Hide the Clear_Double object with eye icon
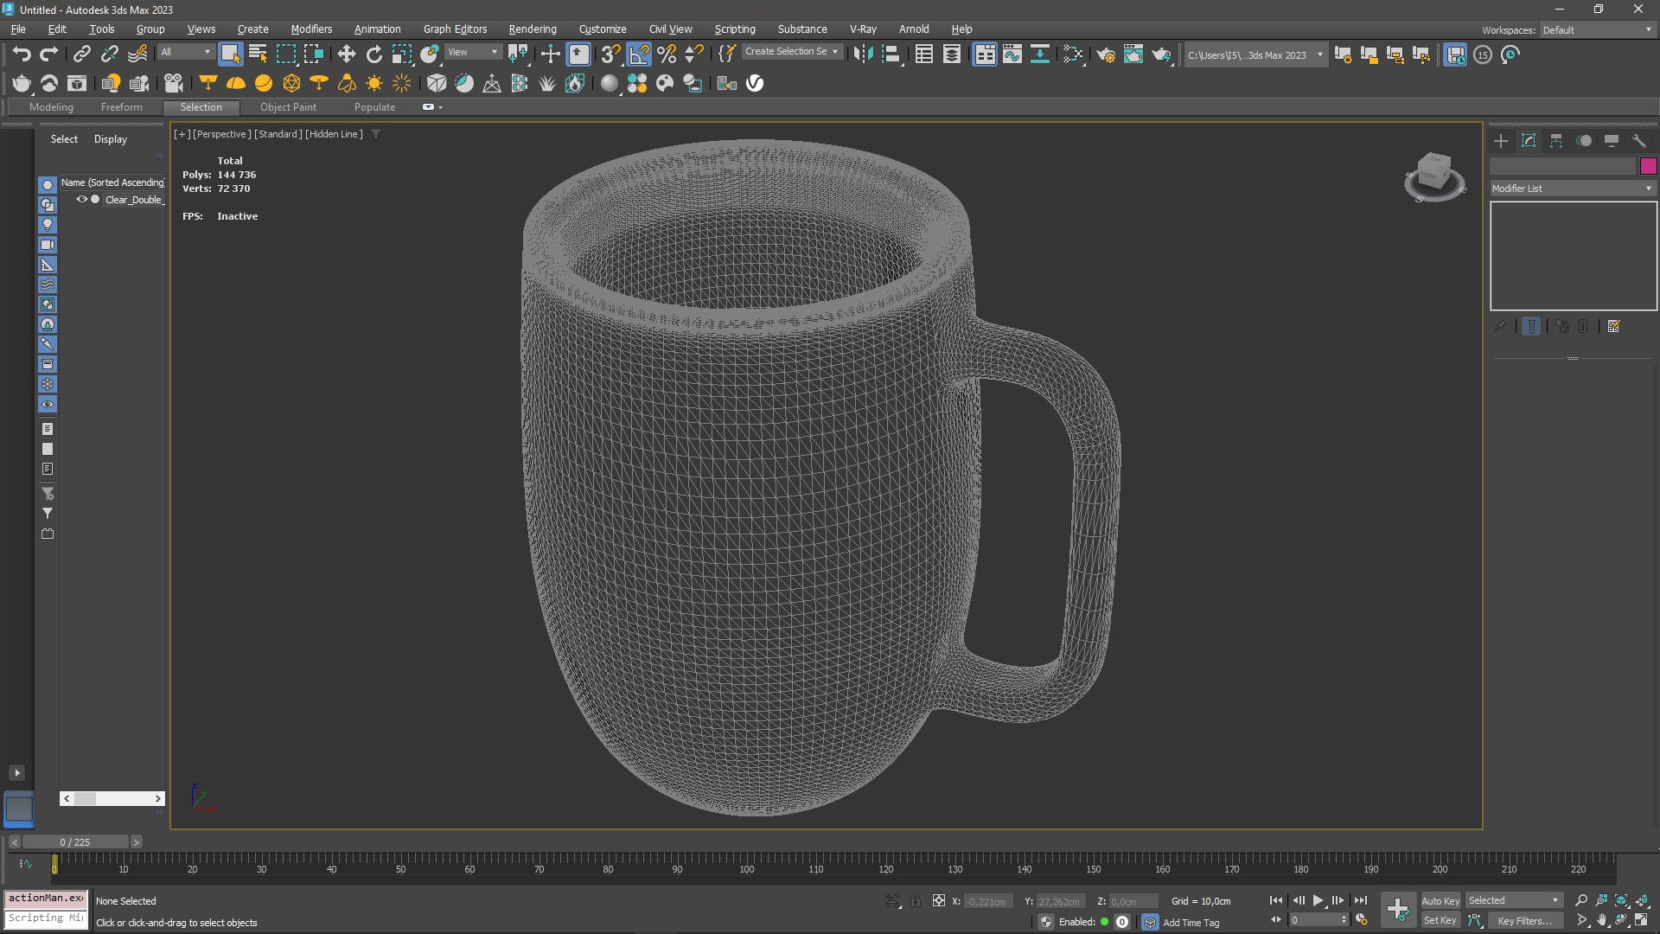This screenshot has height=934, width=1660. tap(82, 199)
